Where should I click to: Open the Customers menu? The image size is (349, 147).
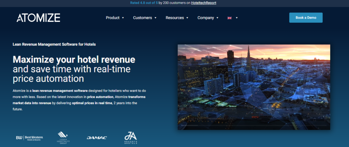[x=142, y=18]
